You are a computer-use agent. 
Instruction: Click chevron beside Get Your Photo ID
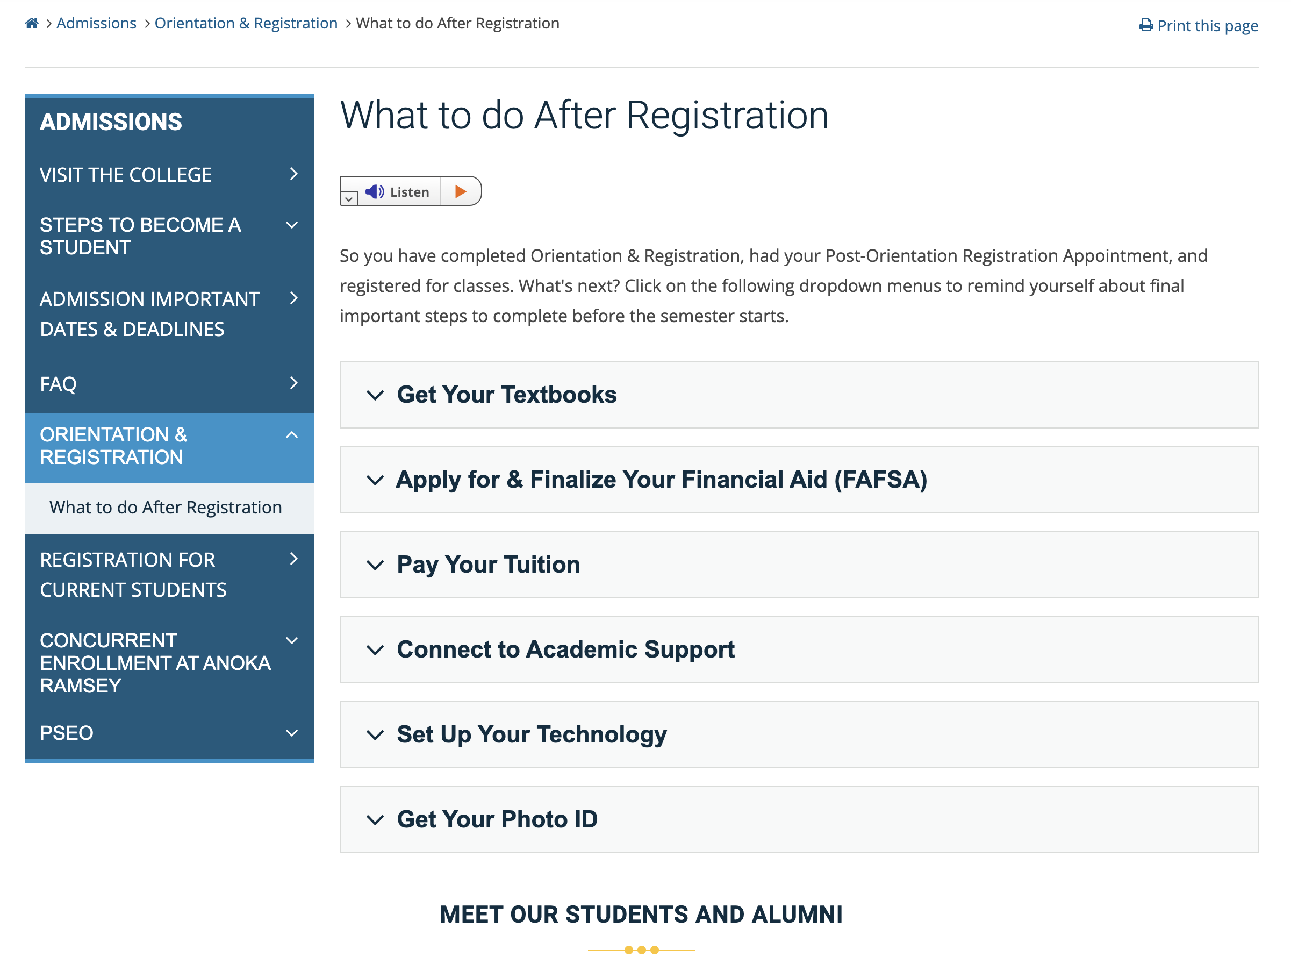pyautogui.click(x=375, y=820)
